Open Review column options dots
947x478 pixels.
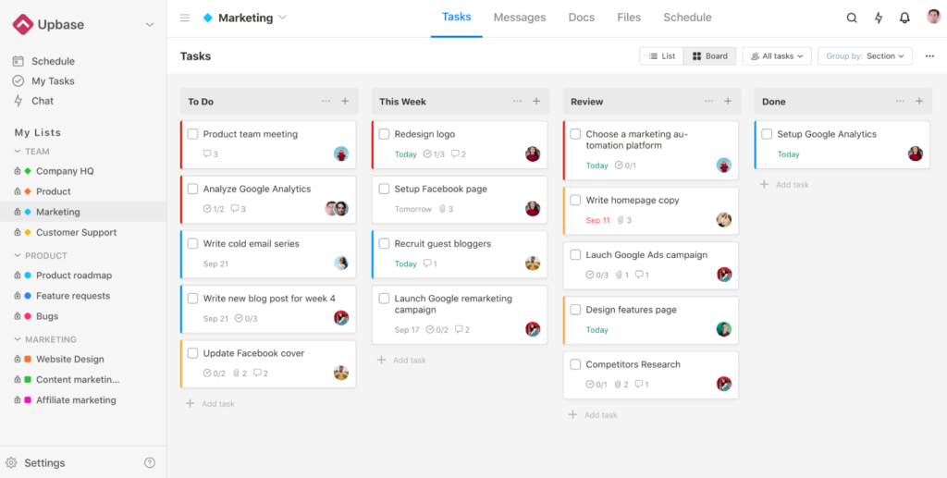click(x=709, y=102)
